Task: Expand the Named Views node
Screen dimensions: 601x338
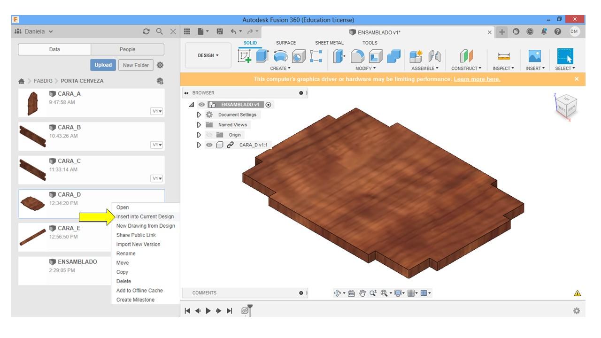Action: coord(199,125)
